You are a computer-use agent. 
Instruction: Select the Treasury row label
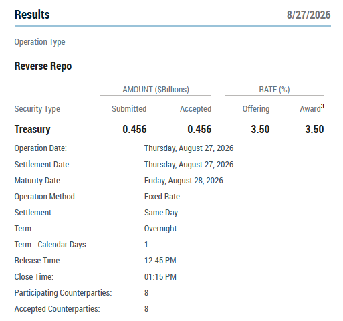click(x=32, y=129)
